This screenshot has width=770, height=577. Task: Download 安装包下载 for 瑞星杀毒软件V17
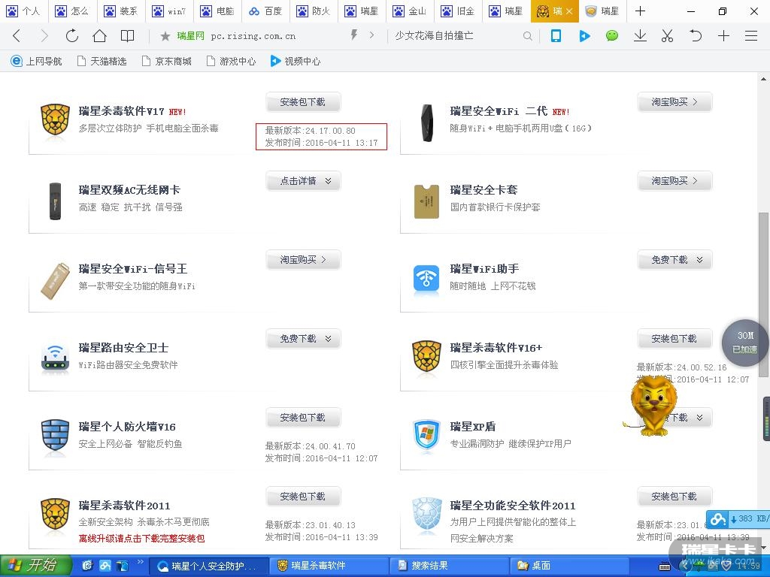(304, 102)
